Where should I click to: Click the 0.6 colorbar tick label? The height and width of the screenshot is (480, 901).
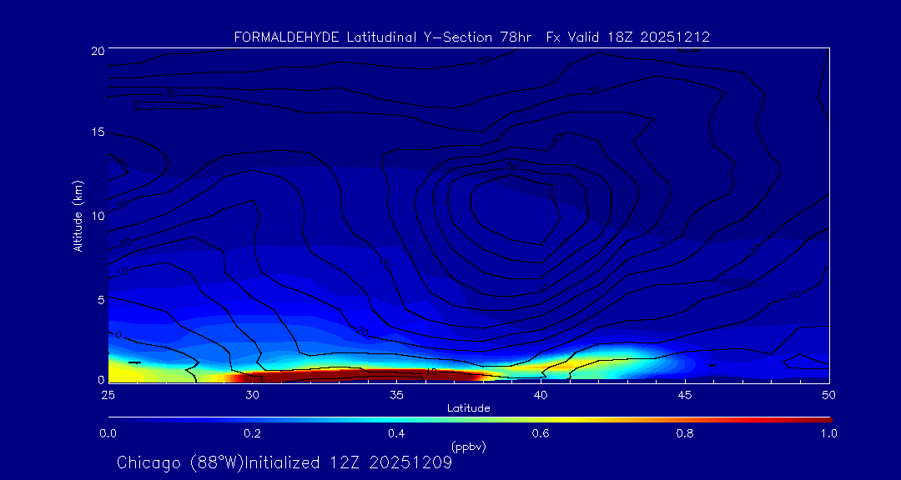click(x=541, y=433)
